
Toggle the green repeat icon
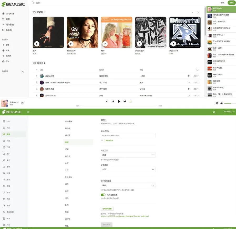coord(130,101)
